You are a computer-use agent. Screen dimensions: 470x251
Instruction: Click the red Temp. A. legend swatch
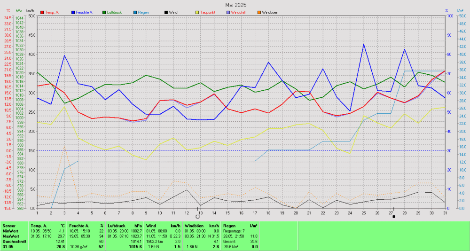point(43,12)
